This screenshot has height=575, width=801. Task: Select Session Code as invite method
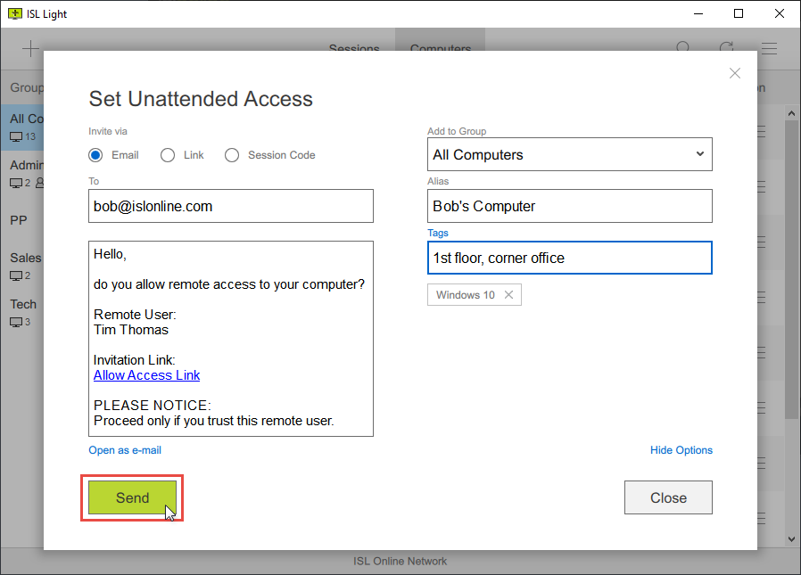click(x=232, y=154)
